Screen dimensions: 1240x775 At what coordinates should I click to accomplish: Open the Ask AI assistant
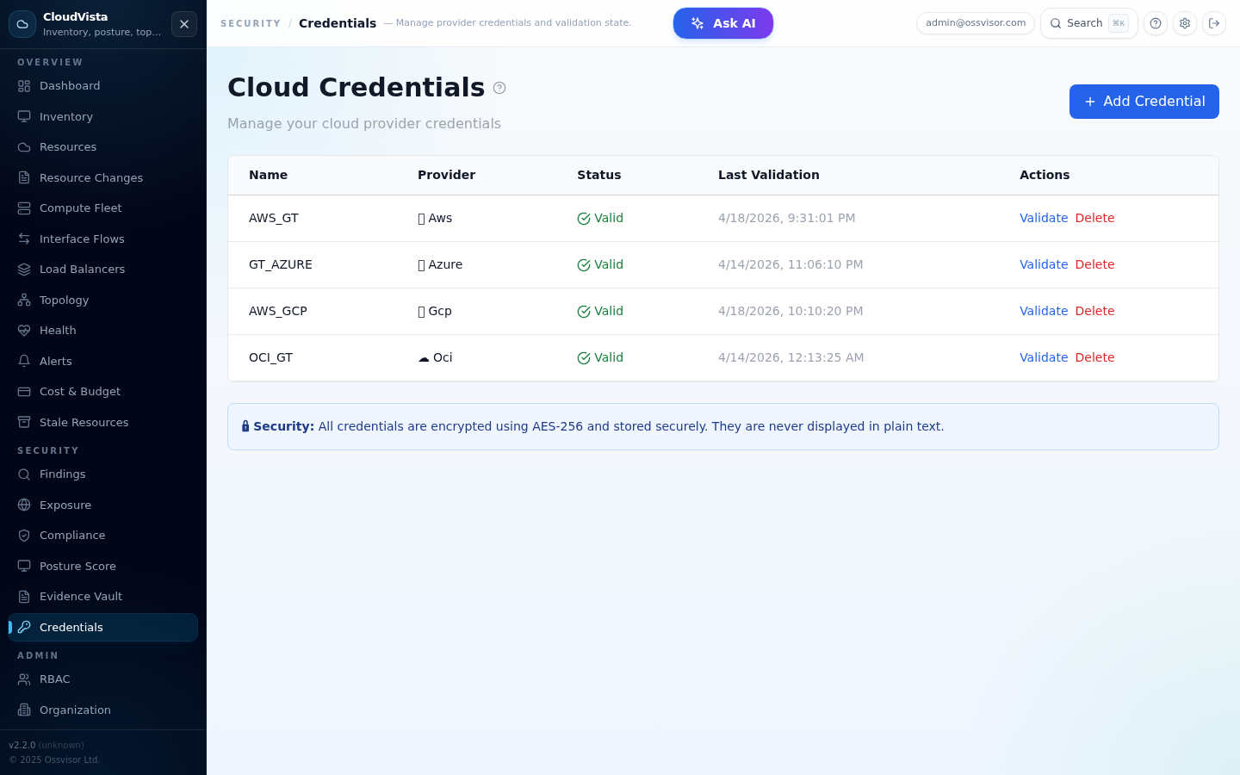723,23
